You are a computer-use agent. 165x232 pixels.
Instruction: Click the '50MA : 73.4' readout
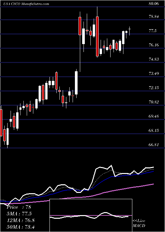pyautogui.click(x=21, y=227)
